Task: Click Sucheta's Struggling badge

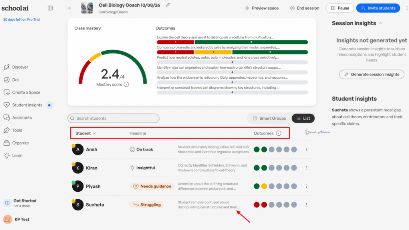Action: coord(147,205)
